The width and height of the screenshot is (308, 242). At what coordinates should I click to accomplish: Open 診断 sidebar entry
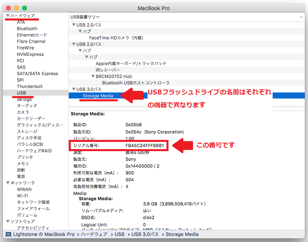coord(21,170)
